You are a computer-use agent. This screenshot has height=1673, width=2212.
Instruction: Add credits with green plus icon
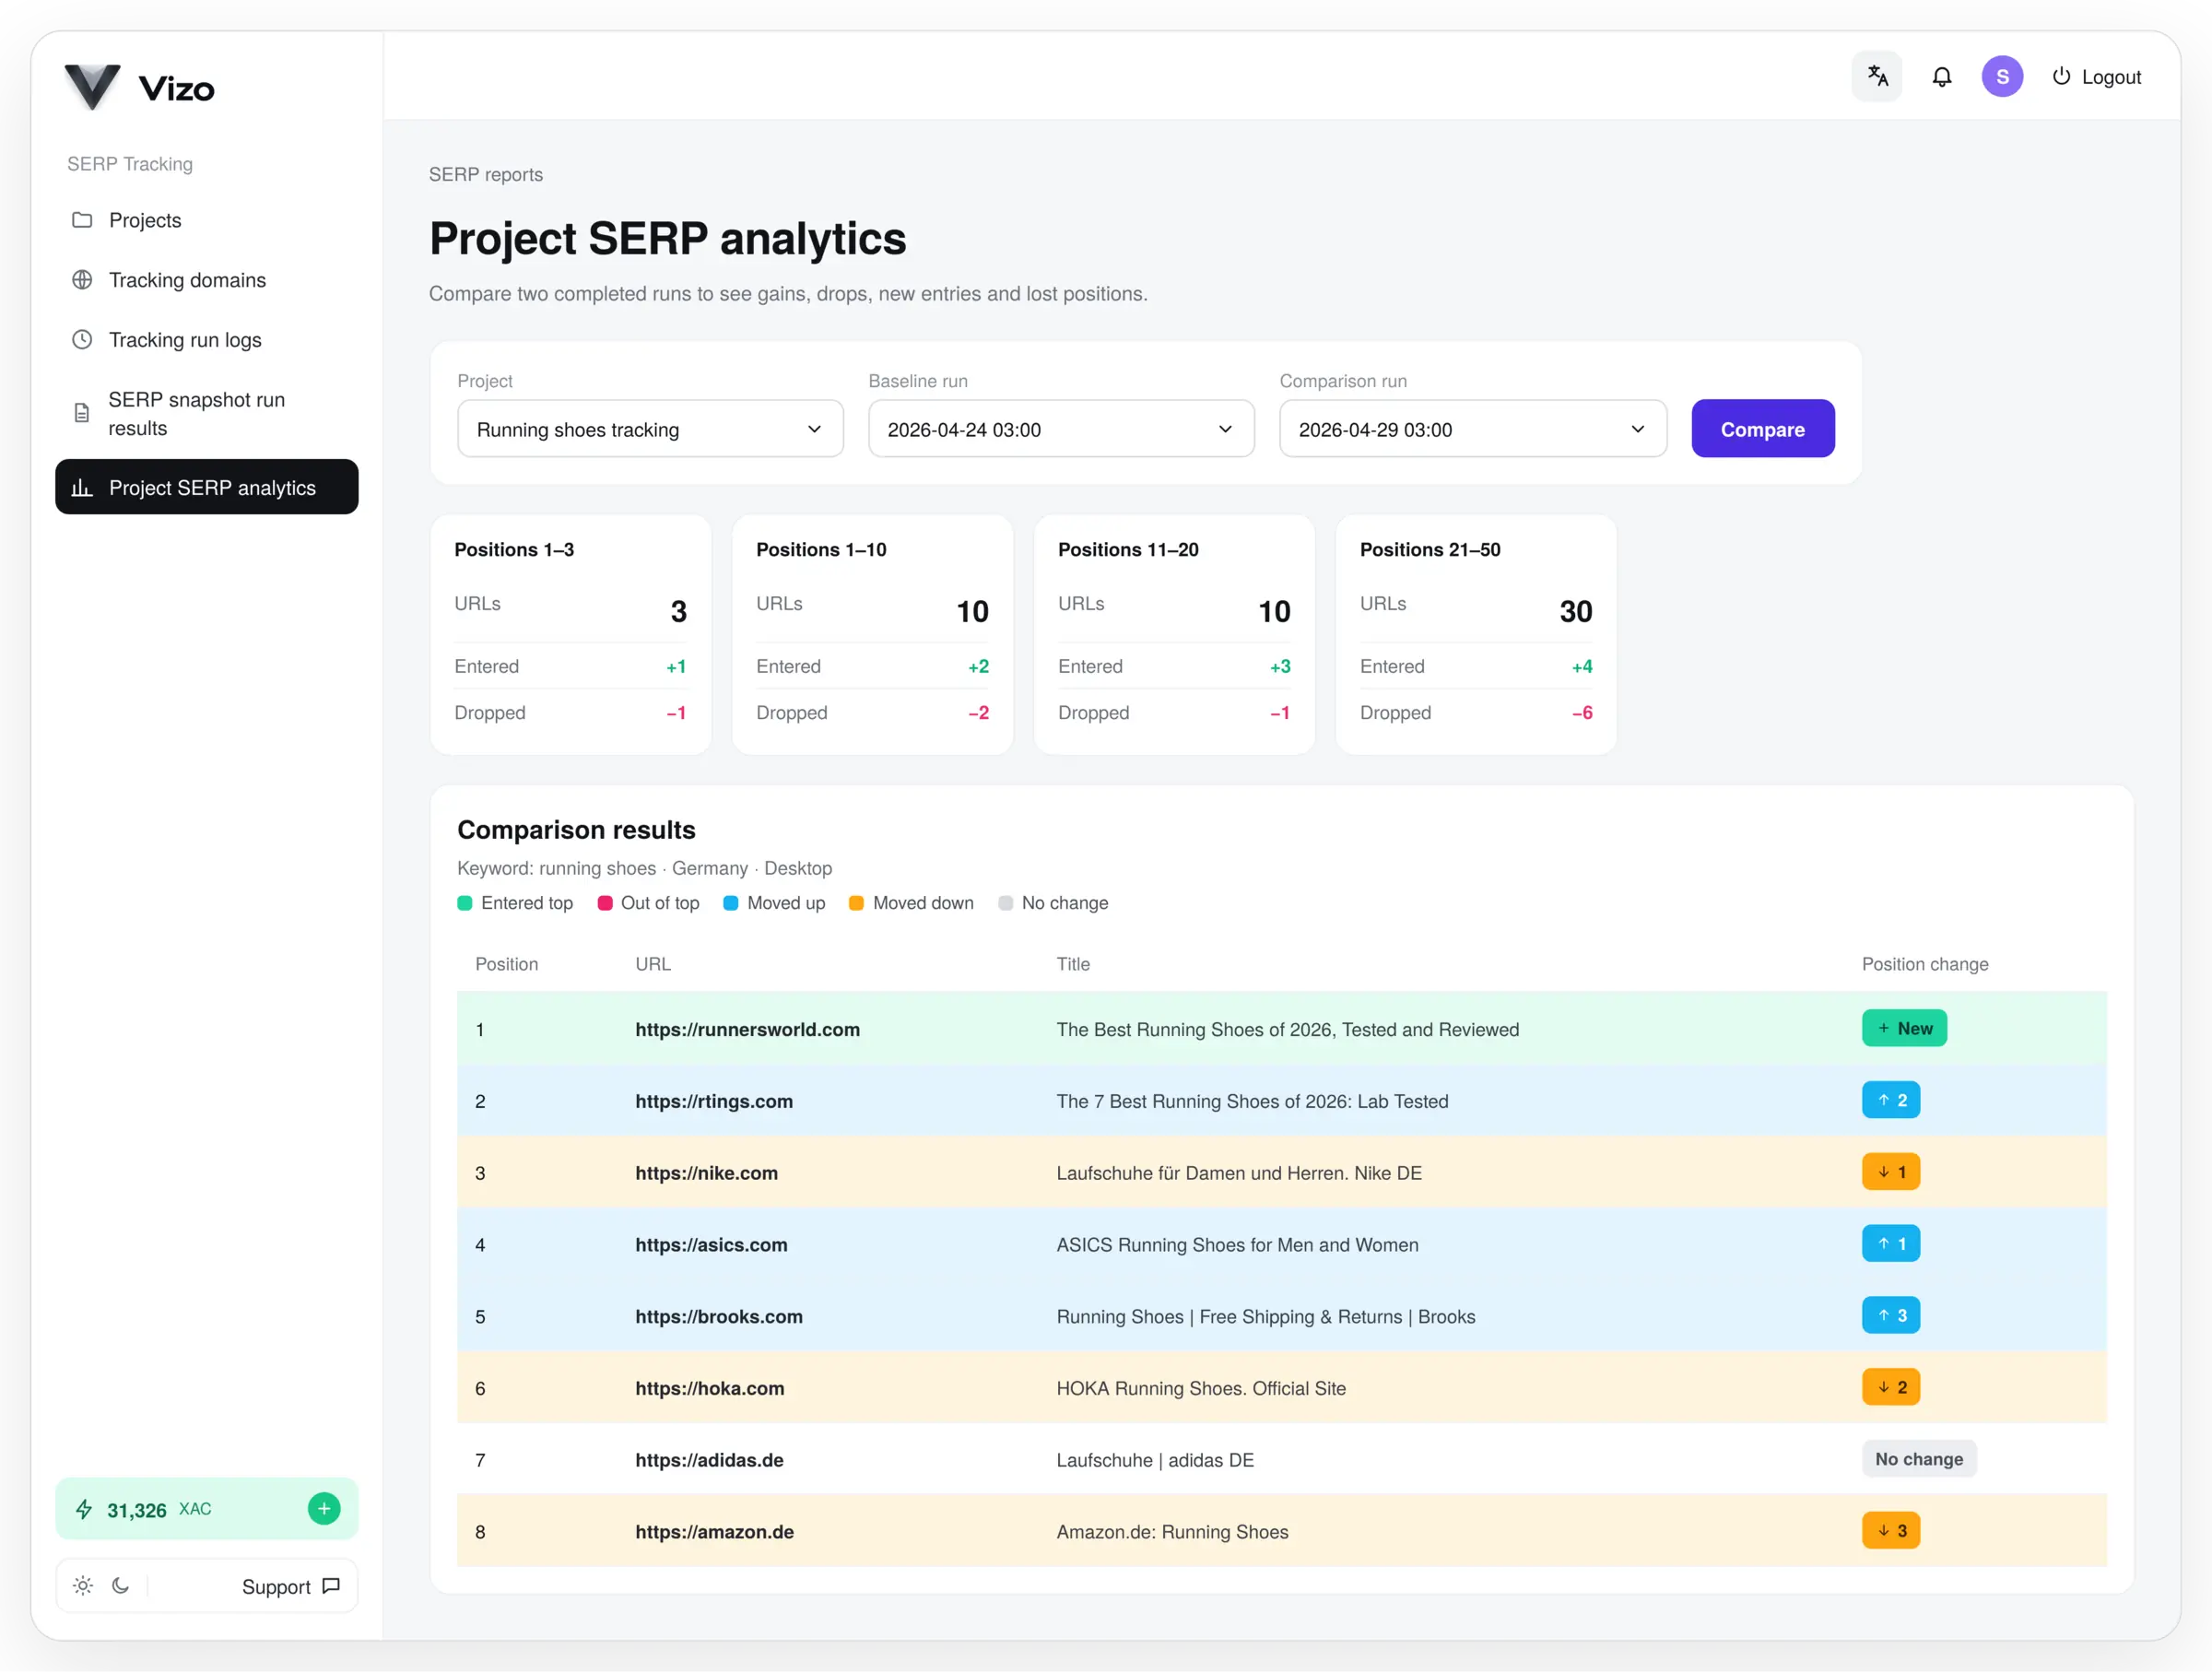tap(324, 1509)
